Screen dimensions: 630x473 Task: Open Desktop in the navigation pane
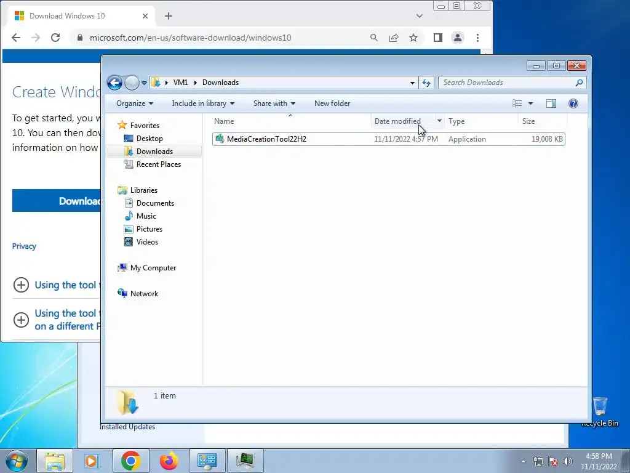coord(150,139)
